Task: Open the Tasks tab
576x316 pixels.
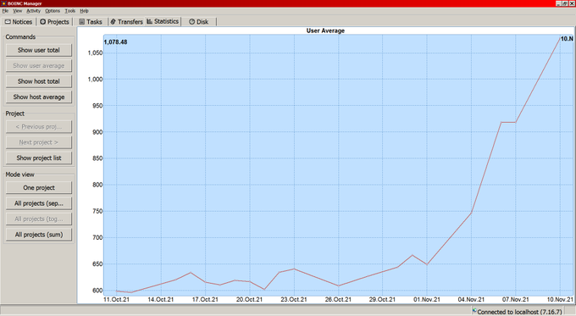Action: [x=91, y=22]
